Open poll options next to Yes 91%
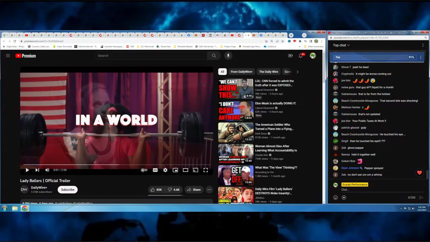The width and height of the screenshot is (430, 242). pyautogui.click(x=421, y=57)
